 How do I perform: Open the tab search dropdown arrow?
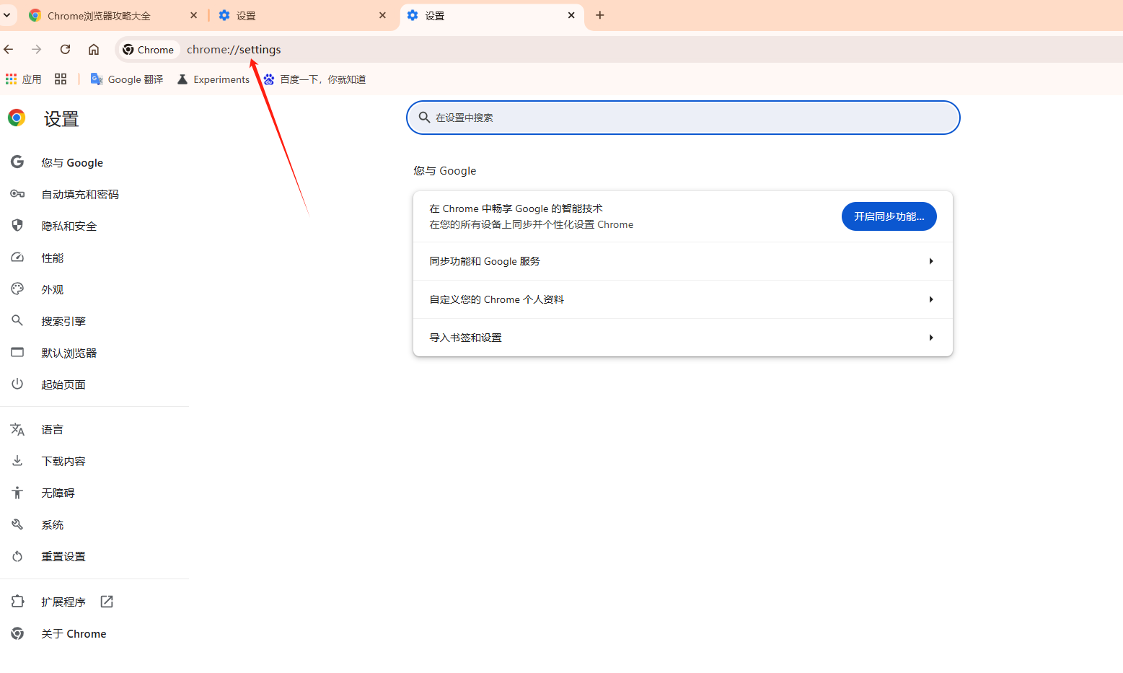(x=6, y=15)
